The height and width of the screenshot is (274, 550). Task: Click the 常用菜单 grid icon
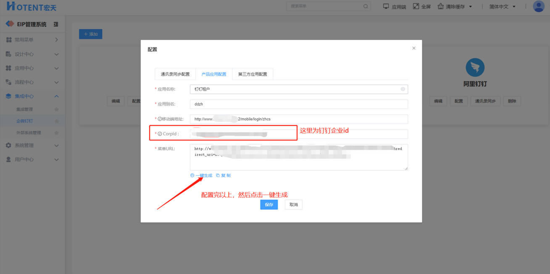pos(9,40)
